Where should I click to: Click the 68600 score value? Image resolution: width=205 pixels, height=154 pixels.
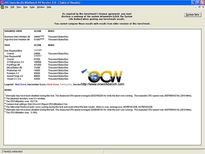click(x=37, y=76)
